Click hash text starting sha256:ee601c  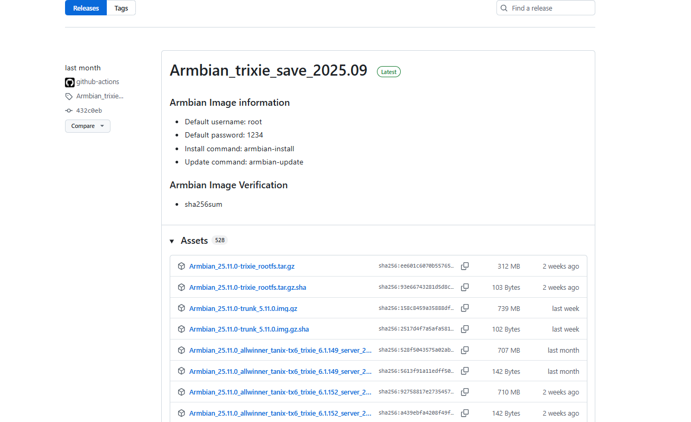click(416, 266)
